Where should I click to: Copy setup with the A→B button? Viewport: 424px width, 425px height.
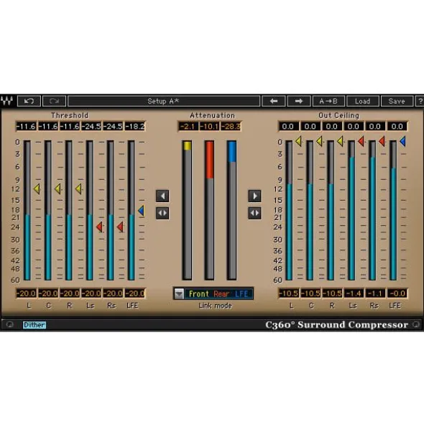(x=328, y=101)
